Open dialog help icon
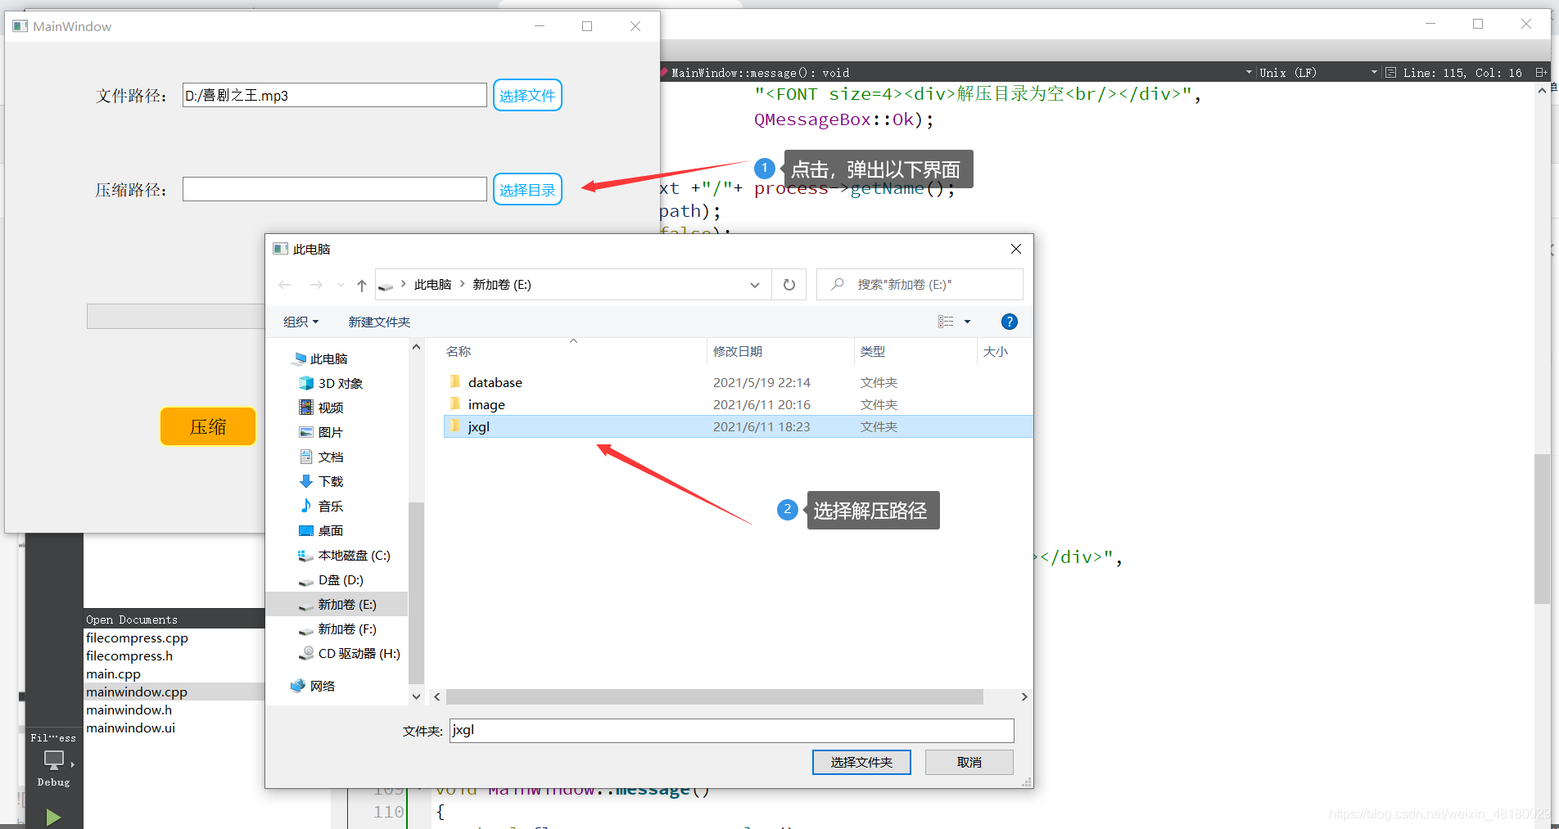1559x829 pixels. (x=1010, y=322)
